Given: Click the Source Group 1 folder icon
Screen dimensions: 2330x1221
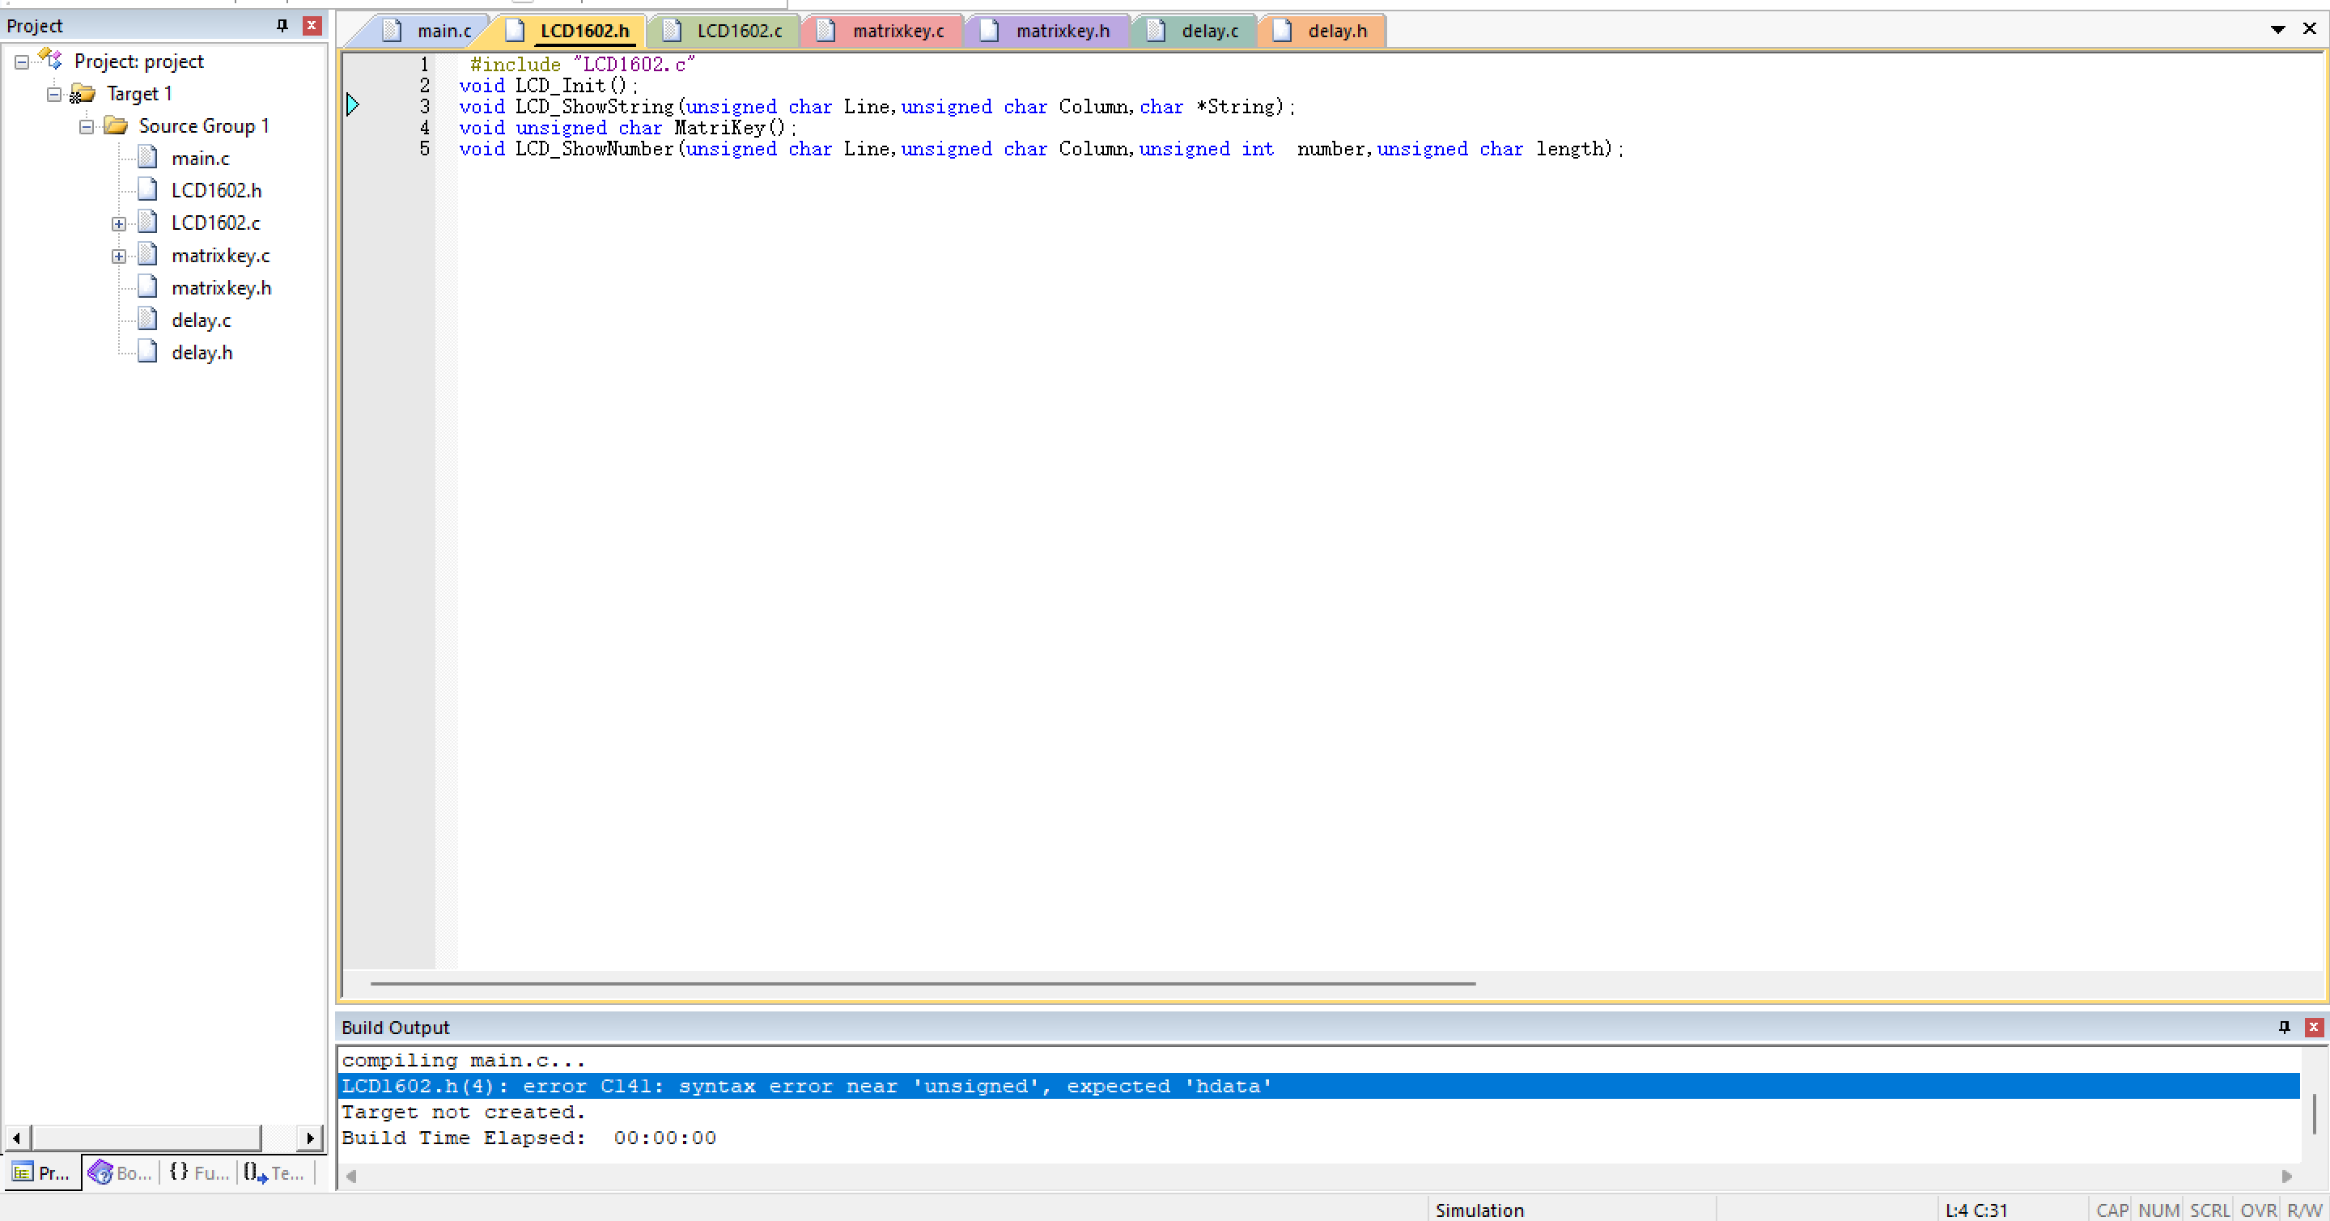Looking at the screenshot, I should click(x=116, y=125).
